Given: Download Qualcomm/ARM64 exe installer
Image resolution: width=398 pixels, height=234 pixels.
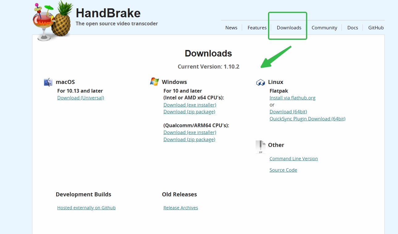Looking at the screenshot, I should [x=190, y=132].
